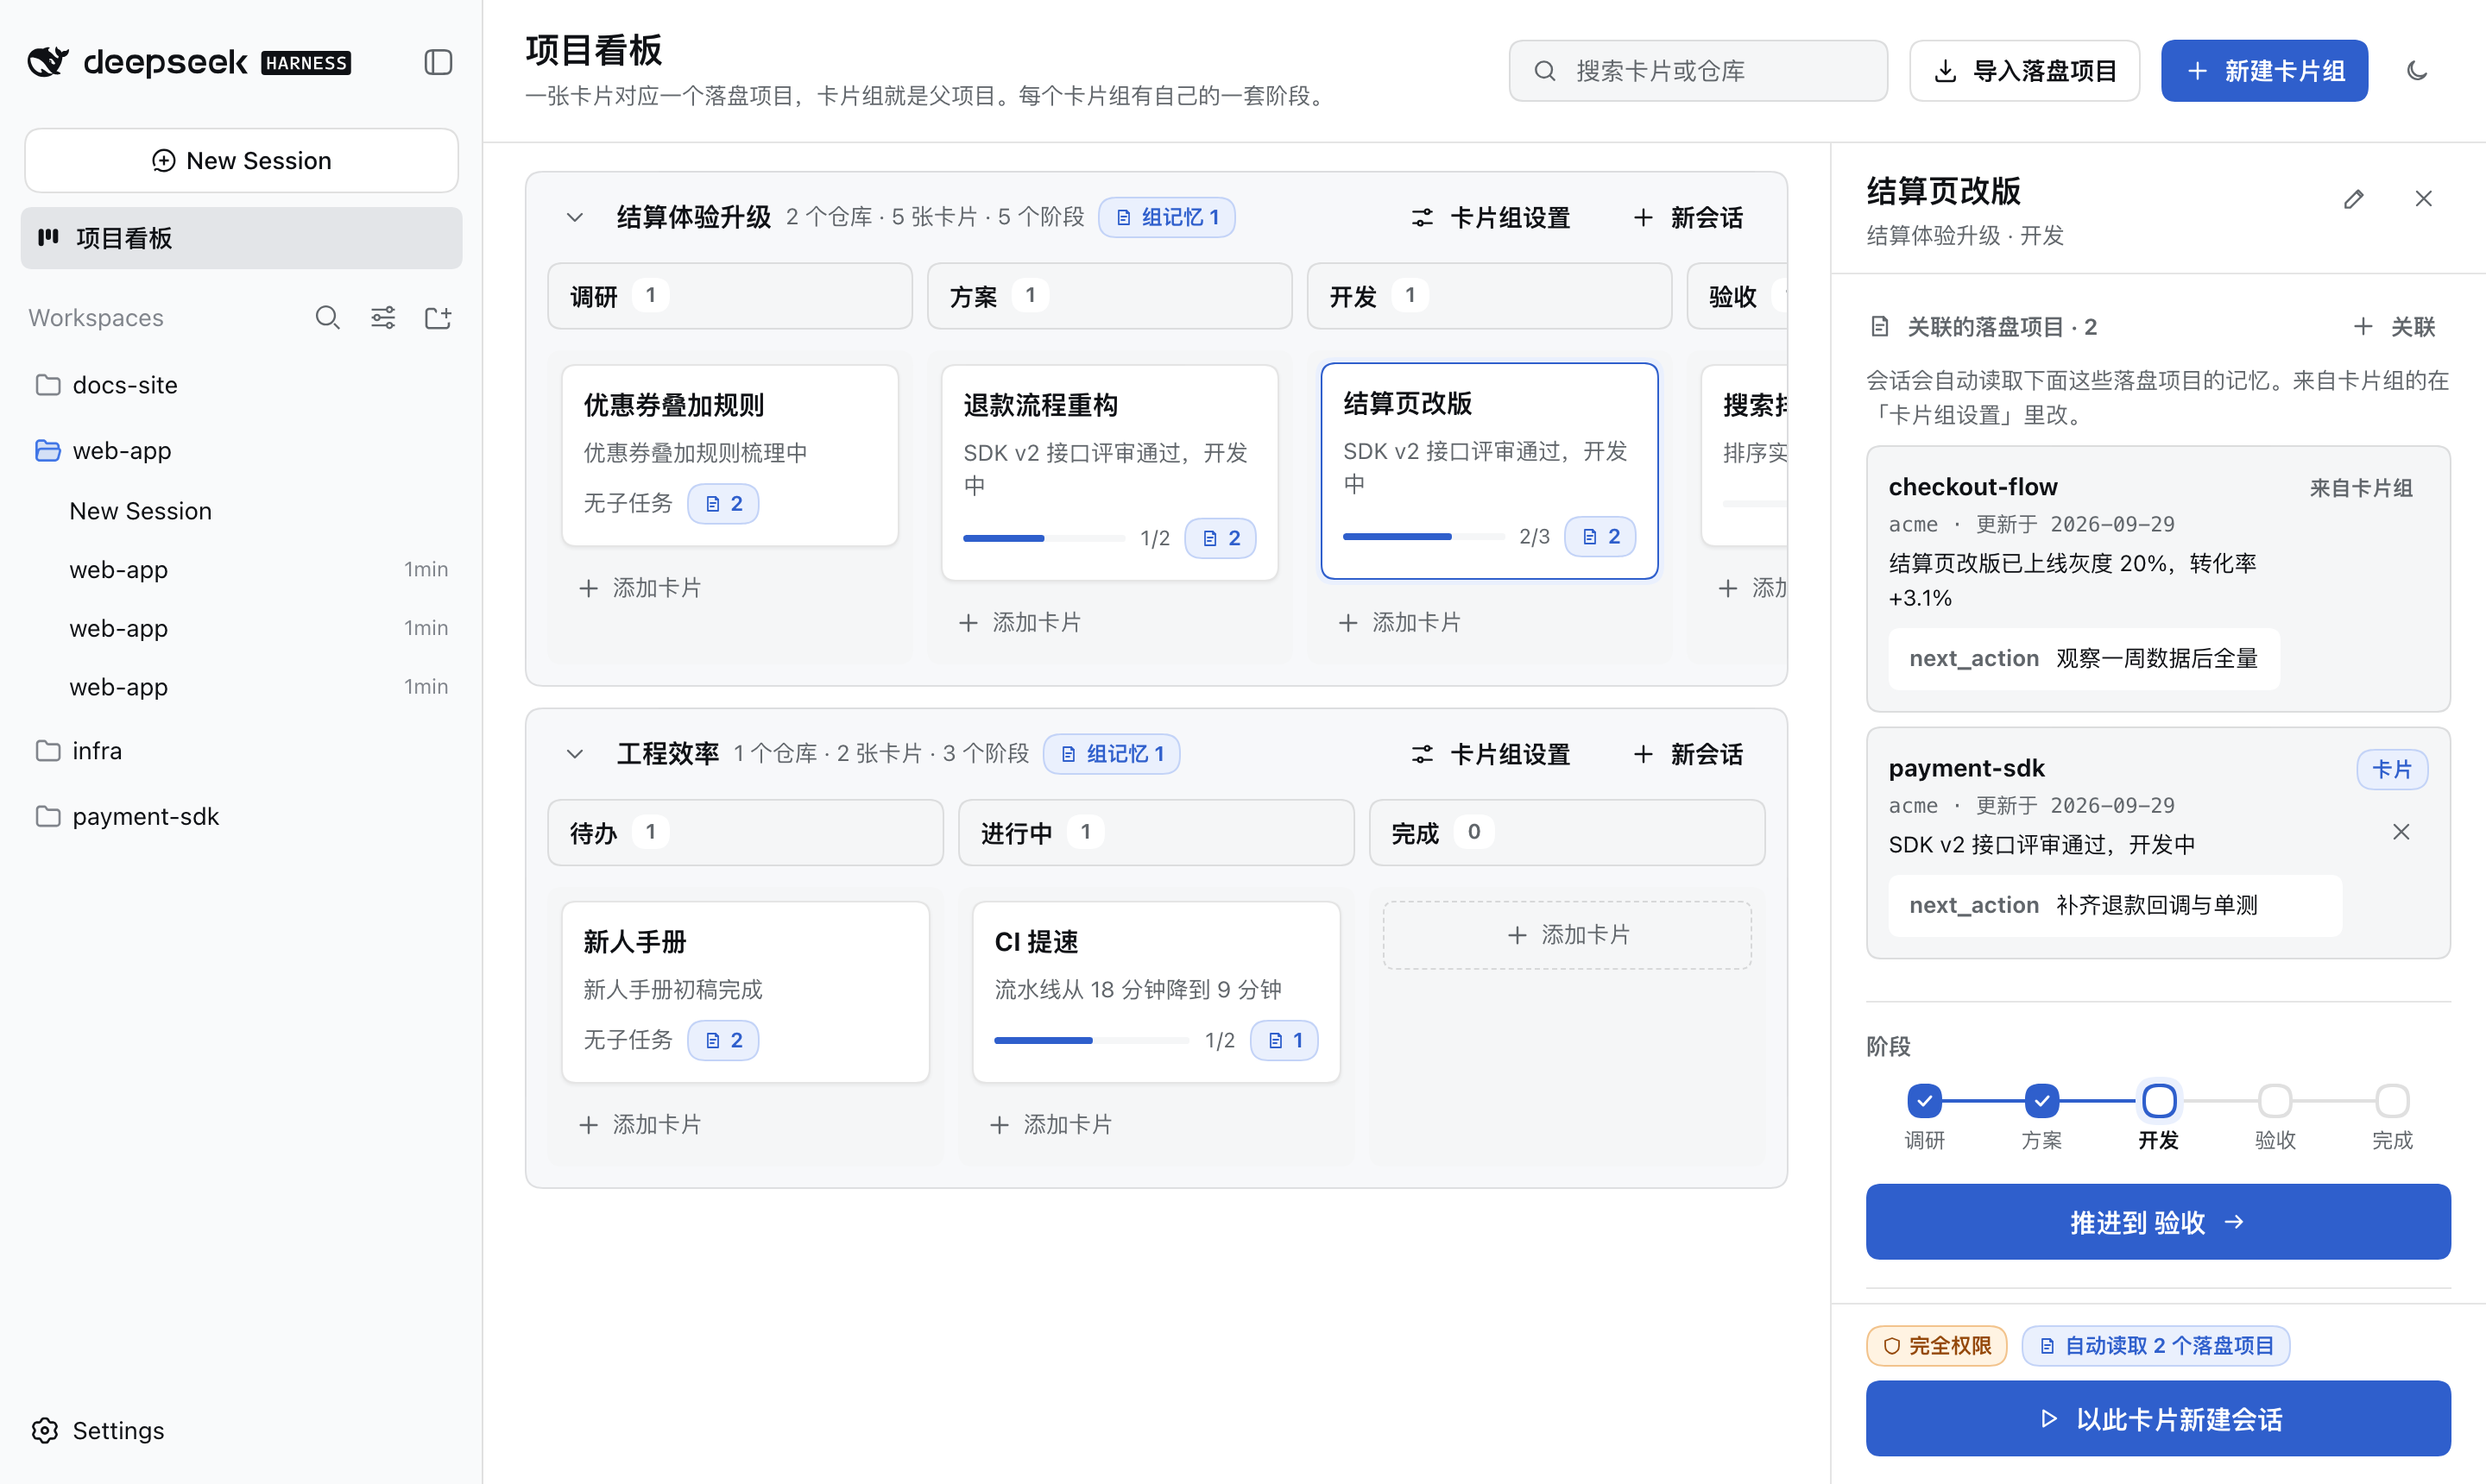Click 新建卡片组 button
The height and width of the screenshot is (1484, 2486).
2265,71
